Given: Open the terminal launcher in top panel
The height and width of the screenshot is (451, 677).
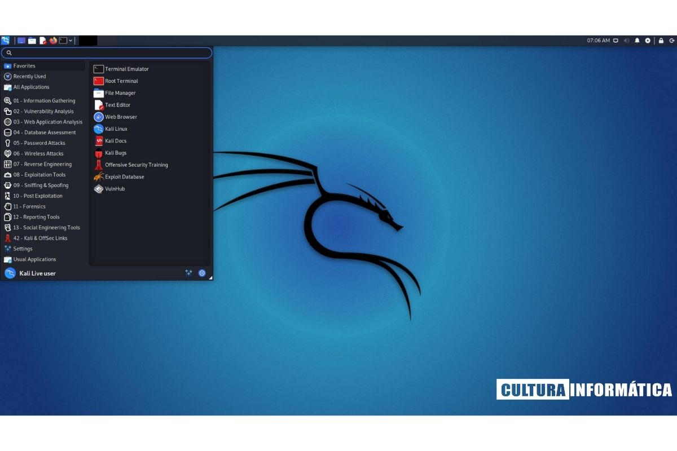Looking at the screenshot, I should tap(63, 41).
